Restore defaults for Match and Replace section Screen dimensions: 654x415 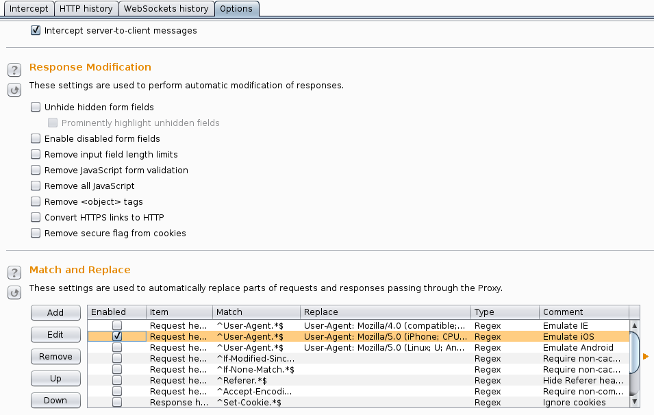pyautogui.click(x=14, y=292)
